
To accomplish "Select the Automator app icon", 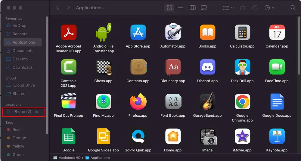I will point(173,32).
